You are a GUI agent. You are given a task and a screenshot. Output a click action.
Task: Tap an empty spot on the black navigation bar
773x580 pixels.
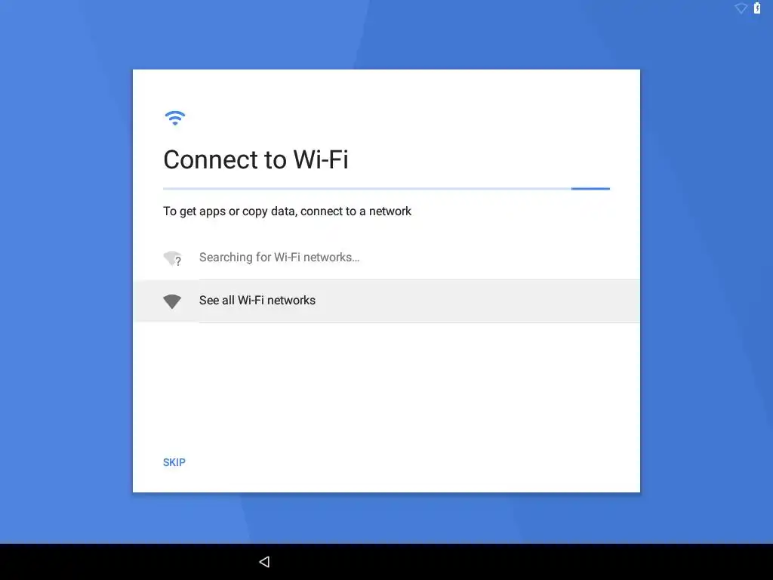tap(542, 562)
